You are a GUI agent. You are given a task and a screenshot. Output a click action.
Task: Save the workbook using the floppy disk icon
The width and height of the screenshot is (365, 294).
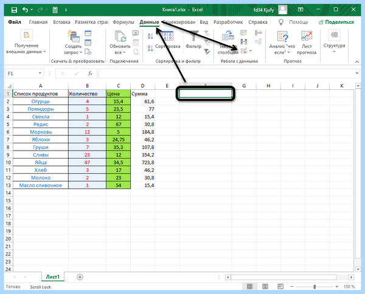14,10
